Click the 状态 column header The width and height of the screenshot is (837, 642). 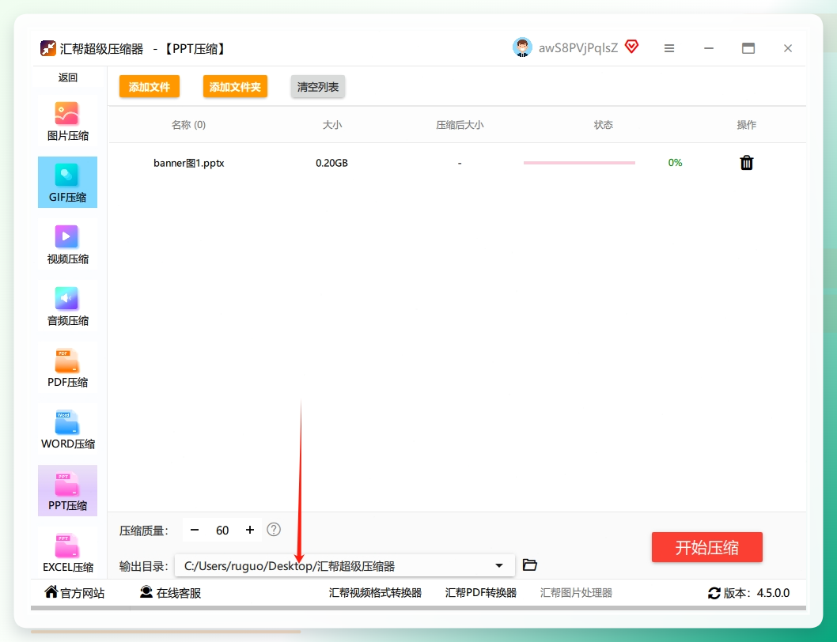(x=603, y=125)
